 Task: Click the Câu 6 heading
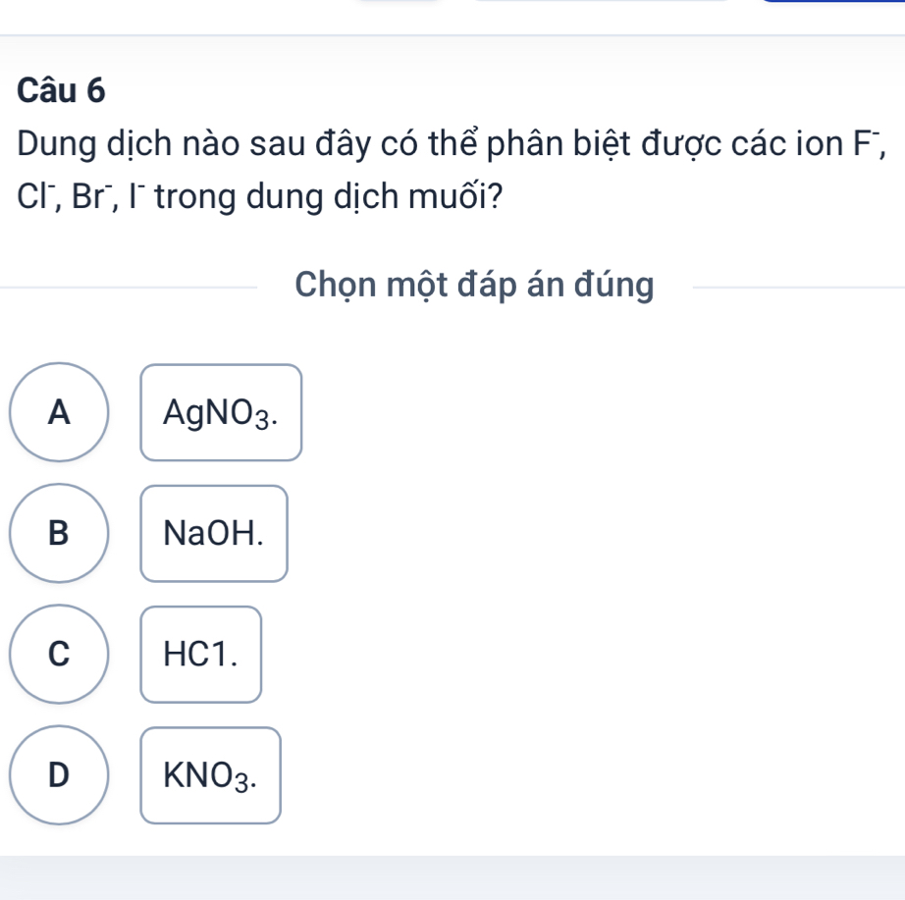61,90
